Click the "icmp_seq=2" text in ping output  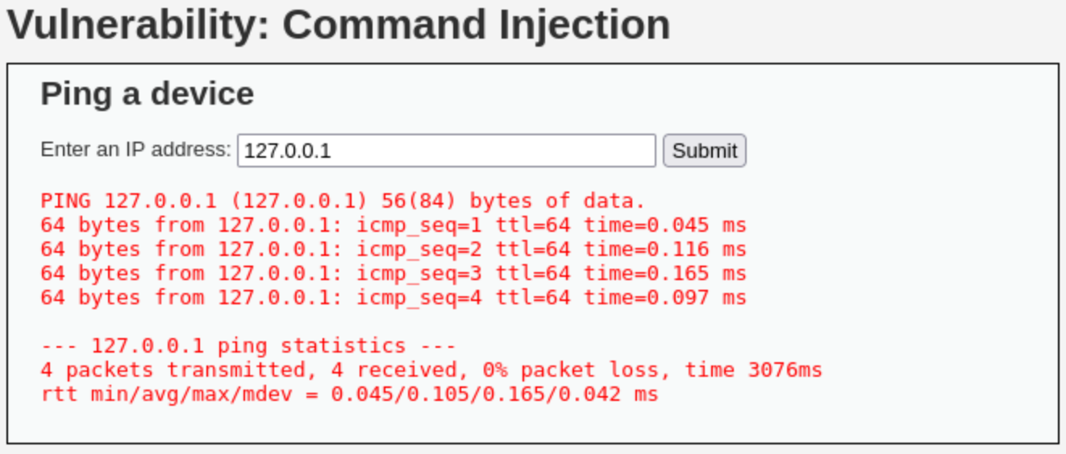click(x=420, y=250)
